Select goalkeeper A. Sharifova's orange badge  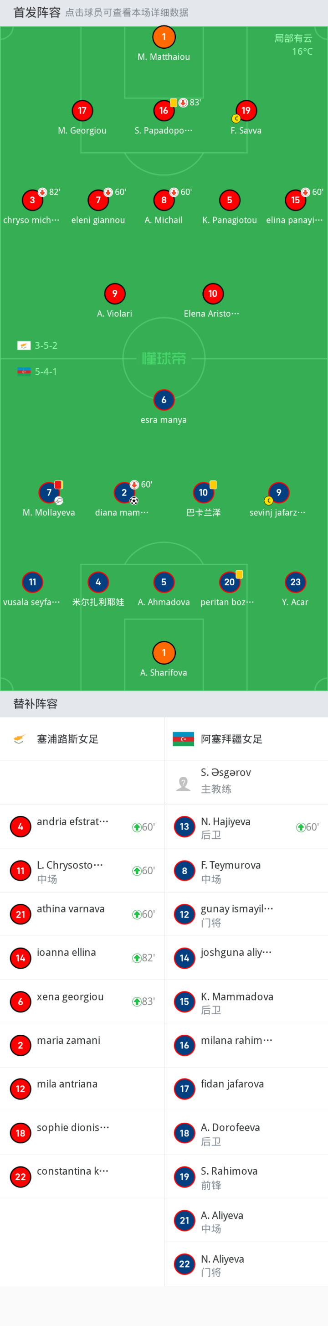tap(164, 653)
